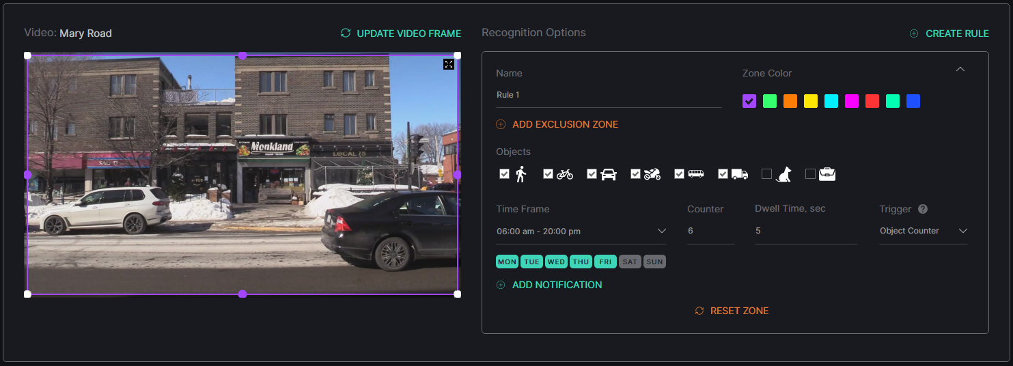The width and height of the screenshot is (1013, 366).
Task: Click the Trigger help question mark icon
Action: click(923, 209)
